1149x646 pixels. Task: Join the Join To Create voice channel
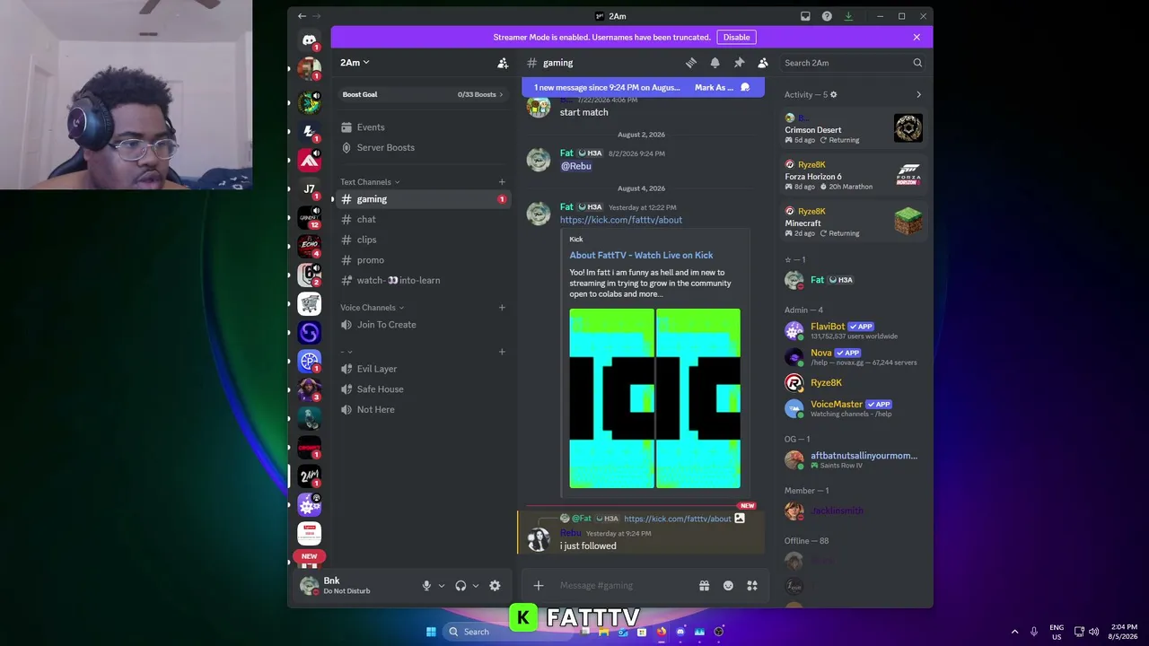422,325
